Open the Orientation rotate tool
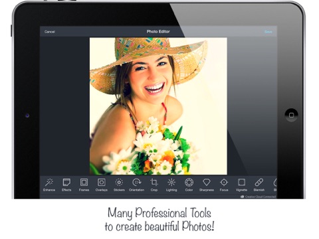Screen dimensions: 319x239 point(136,185)
